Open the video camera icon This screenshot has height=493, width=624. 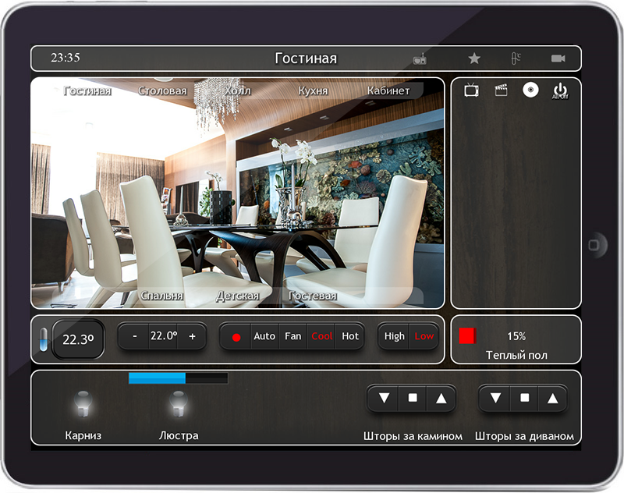coord(558,59)
